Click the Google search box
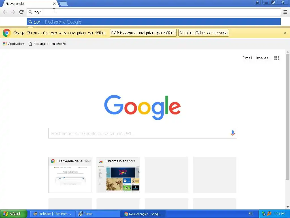290x218 pixels. click(143, 133)
